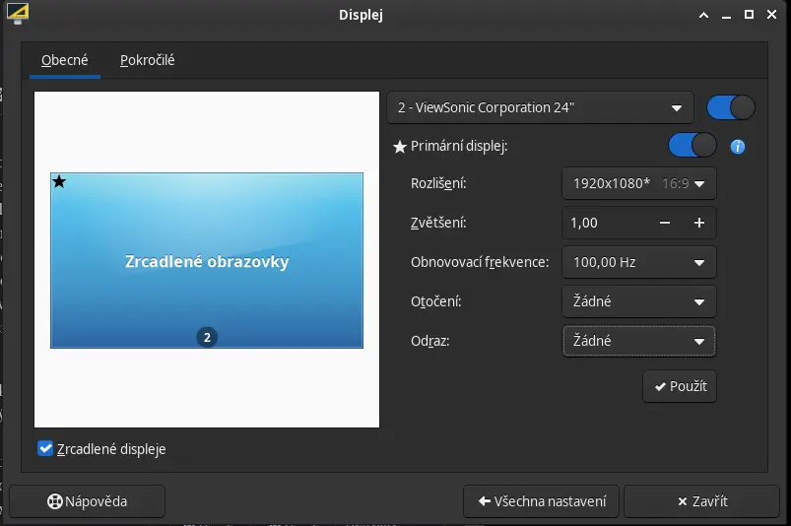Switch to the Obecné tab
791x526 pixels.
pos(65,60)
